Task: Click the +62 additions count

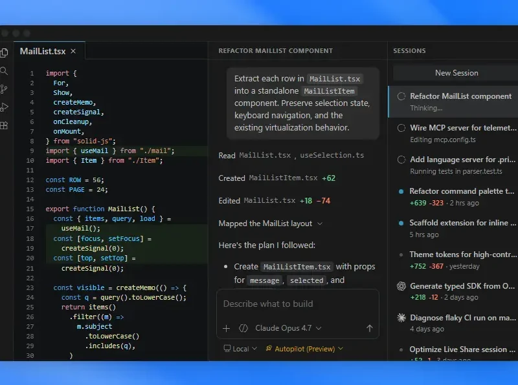Action: (328, 178)
